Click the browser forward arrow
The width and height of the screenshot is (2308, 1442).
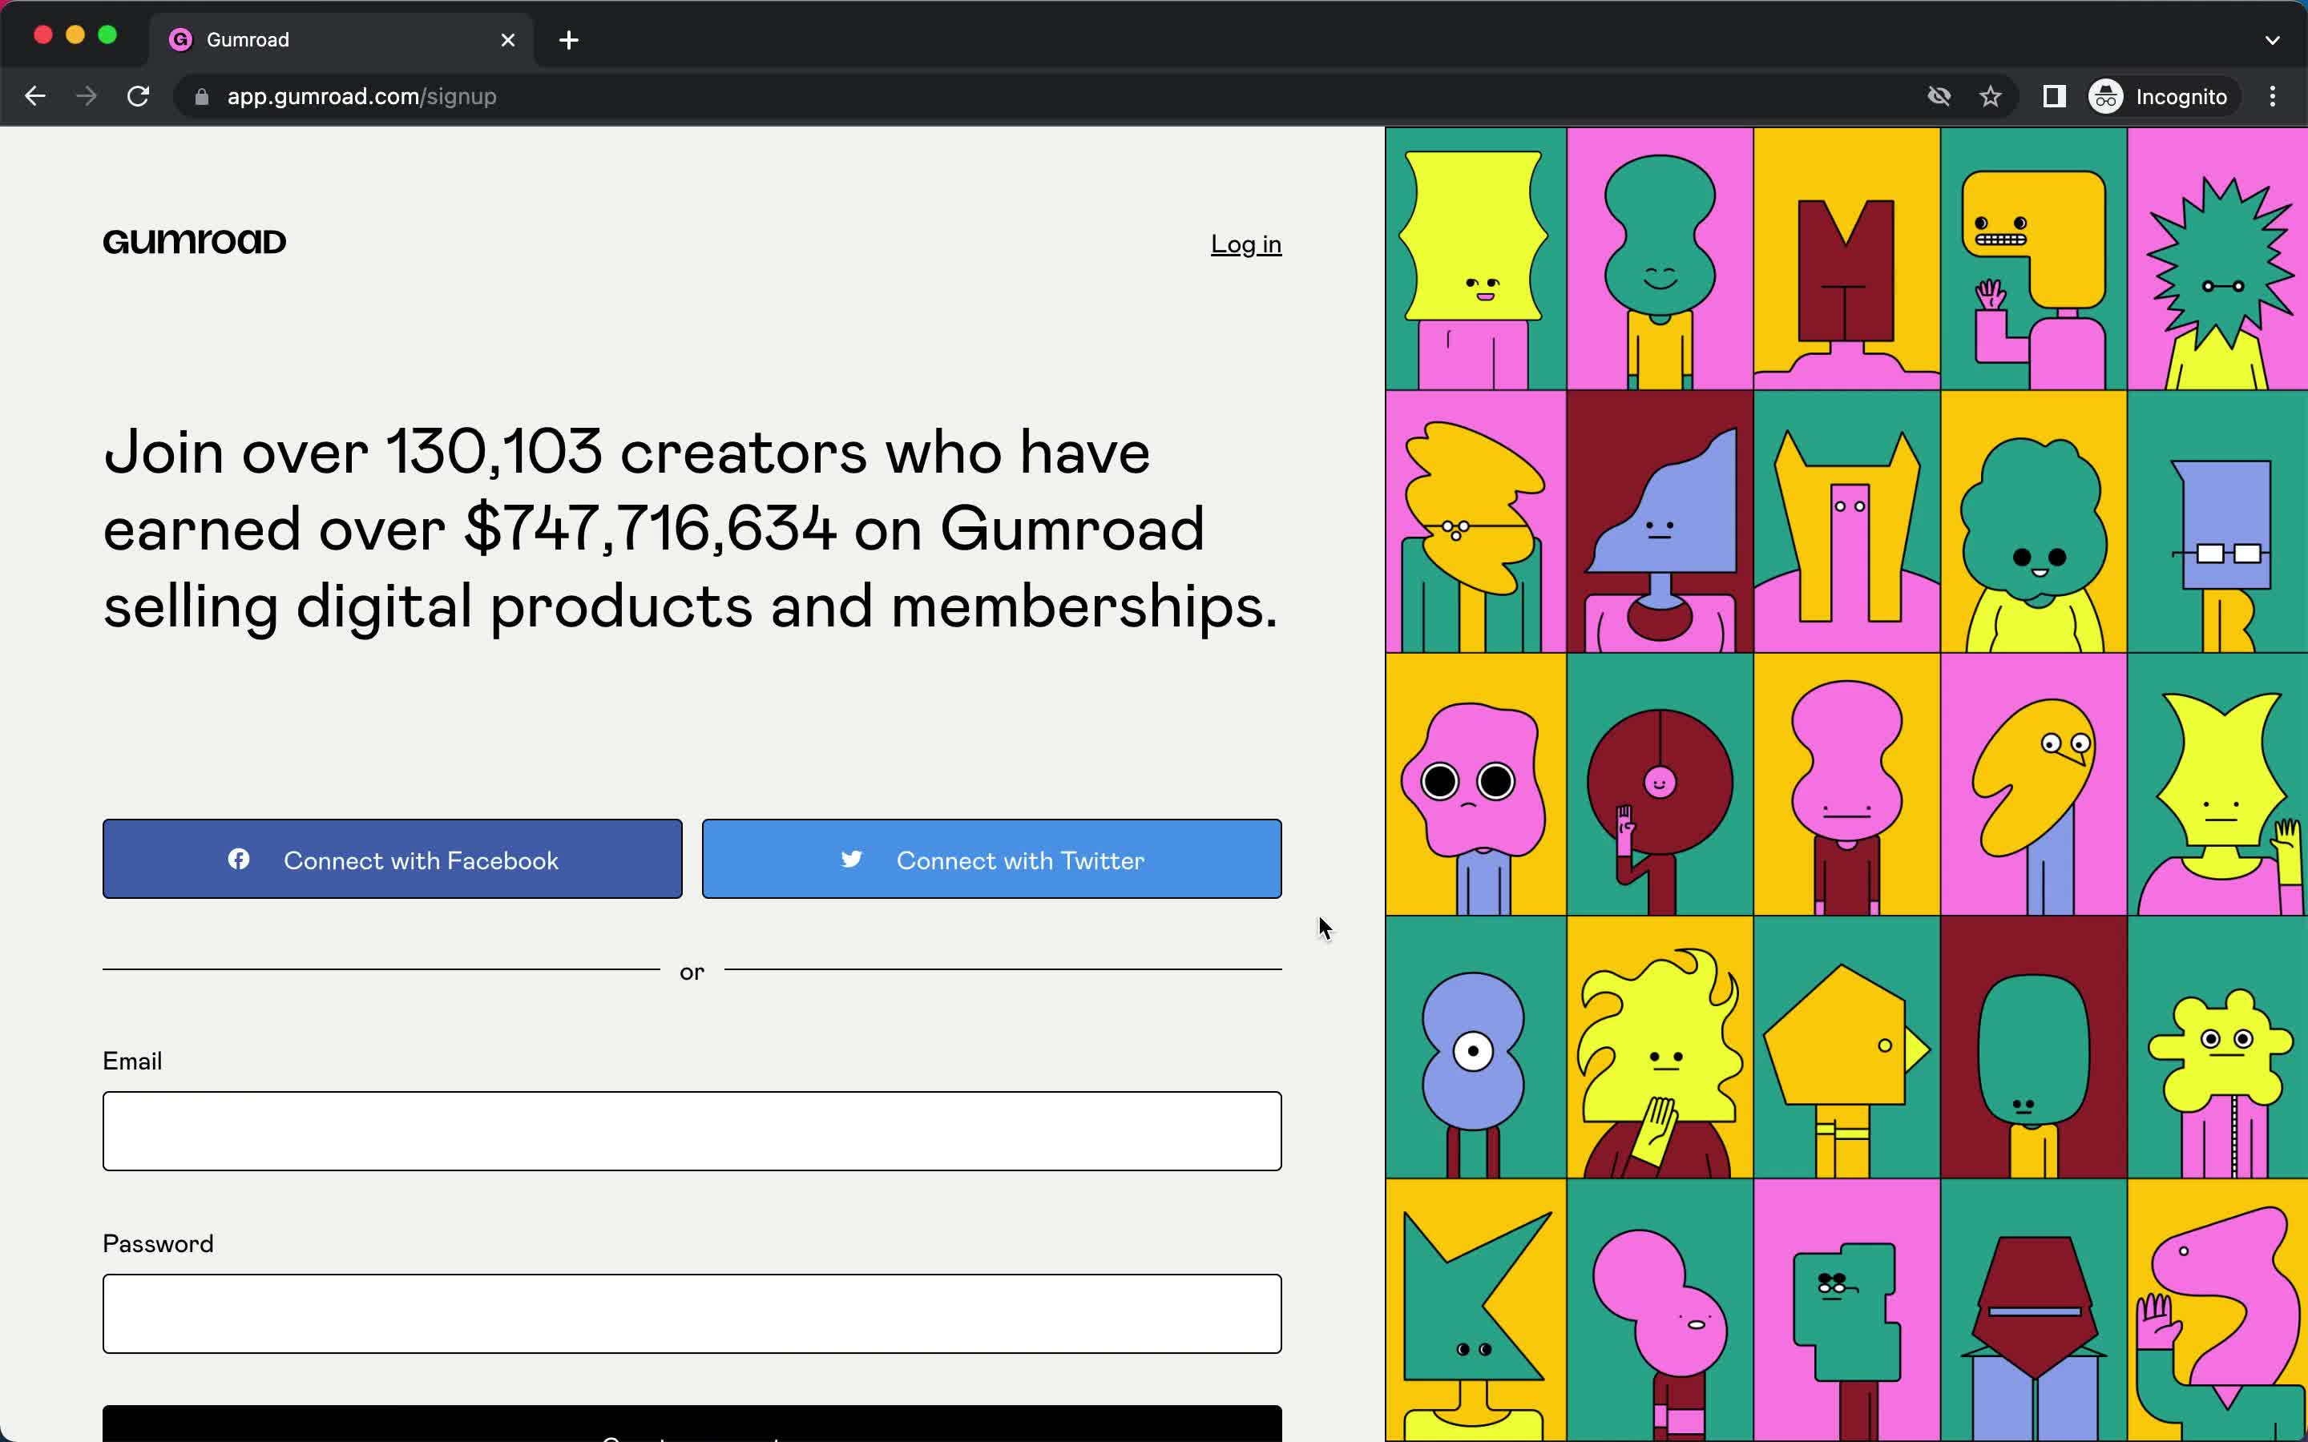coord(87,96)
